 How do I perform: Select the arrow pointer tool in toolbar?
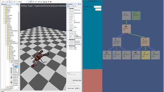tap(10, 2)
